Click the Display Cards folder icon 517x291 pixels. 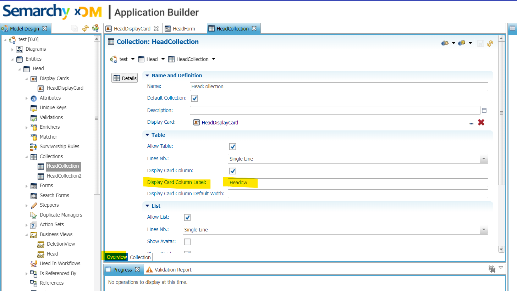34,79
